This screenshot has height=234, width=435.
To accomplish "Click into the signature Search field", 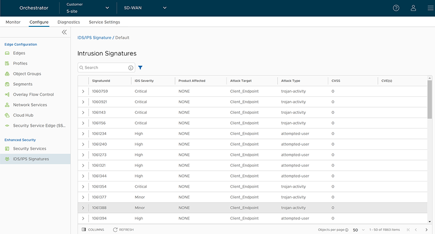I will coord(104,68).
